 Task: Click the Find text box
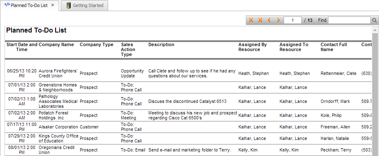(349, 20)
